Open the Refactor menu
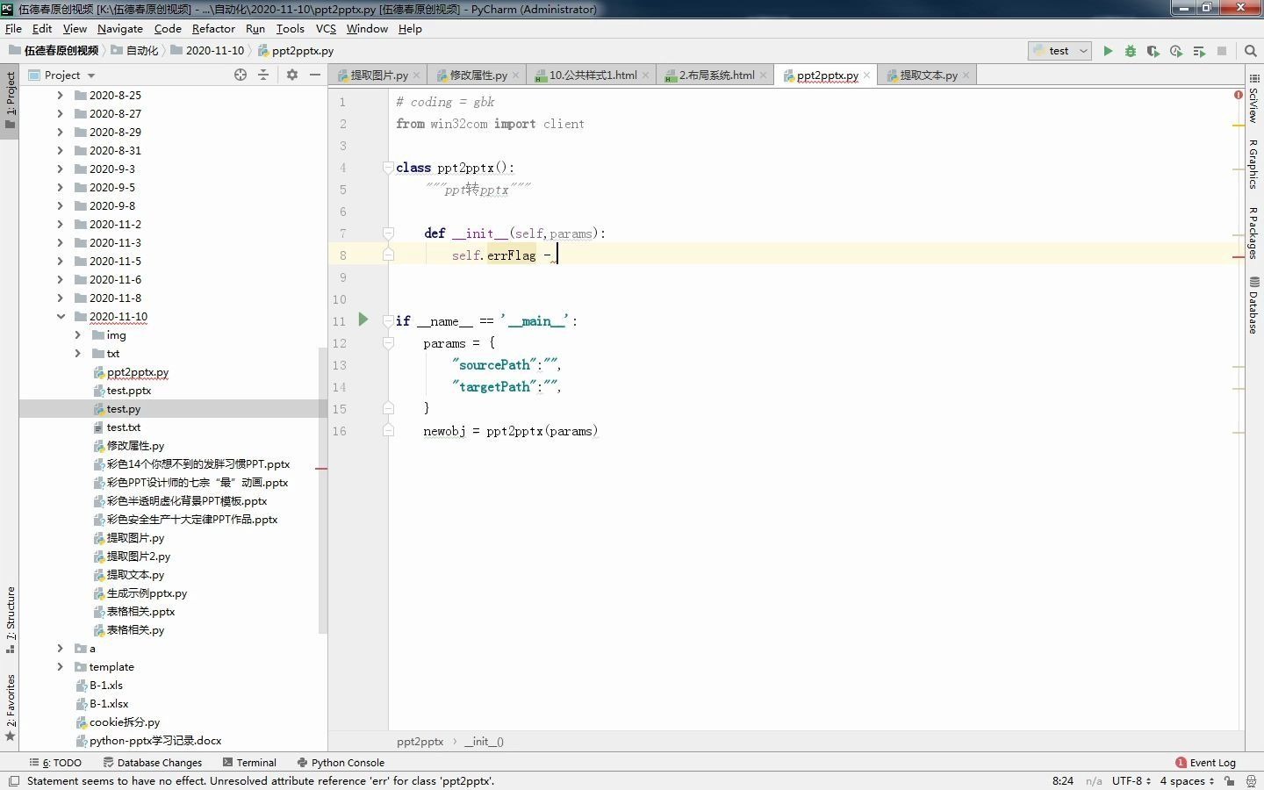Image resolution: width=1264 pixels, height=790 pixels. coord(213,28)
